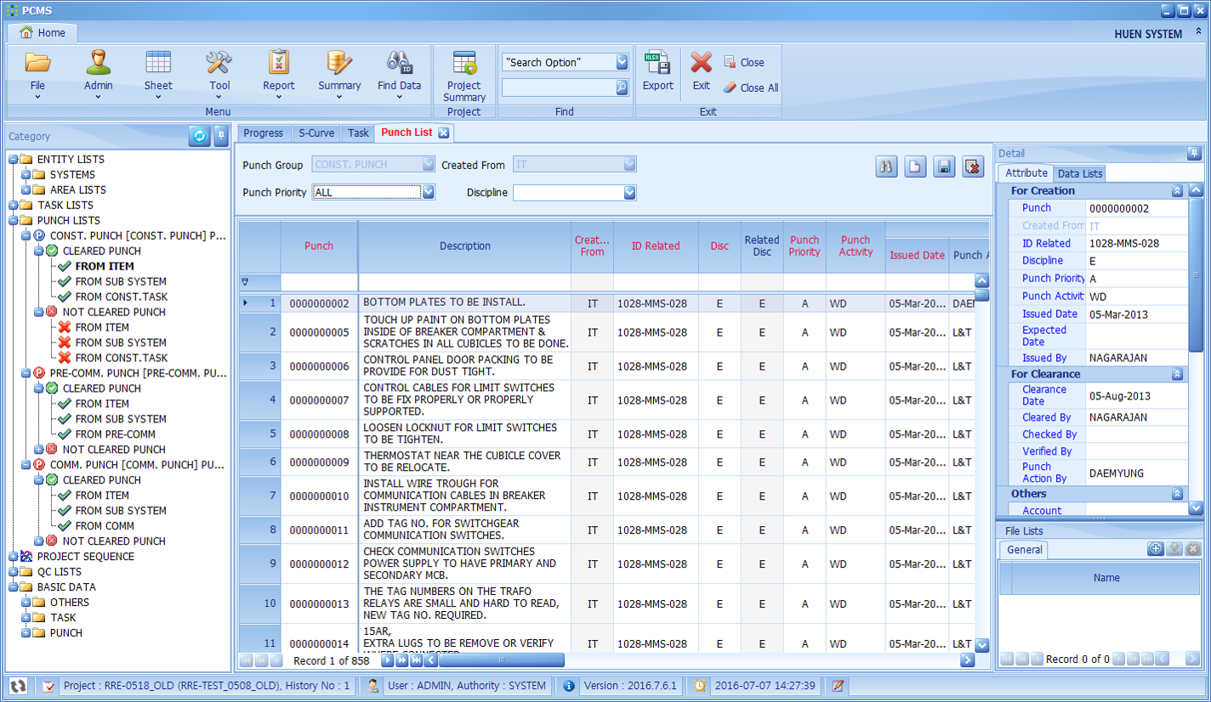Screen dimensions: 1211x702
Task: Select FROM SUB SYSTEM under cleared const. punch
Action: 121,281
